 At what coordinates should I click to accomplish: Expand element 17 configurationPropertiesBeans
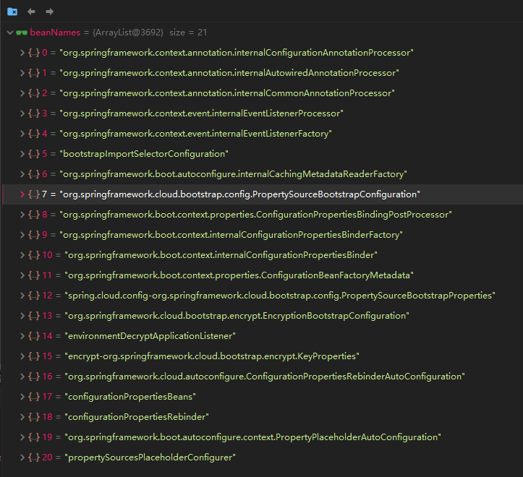(22, 397)
